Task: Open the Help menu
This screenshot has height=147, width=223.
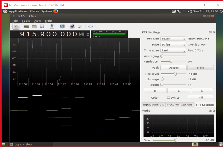Action: [x=48, y=21]
